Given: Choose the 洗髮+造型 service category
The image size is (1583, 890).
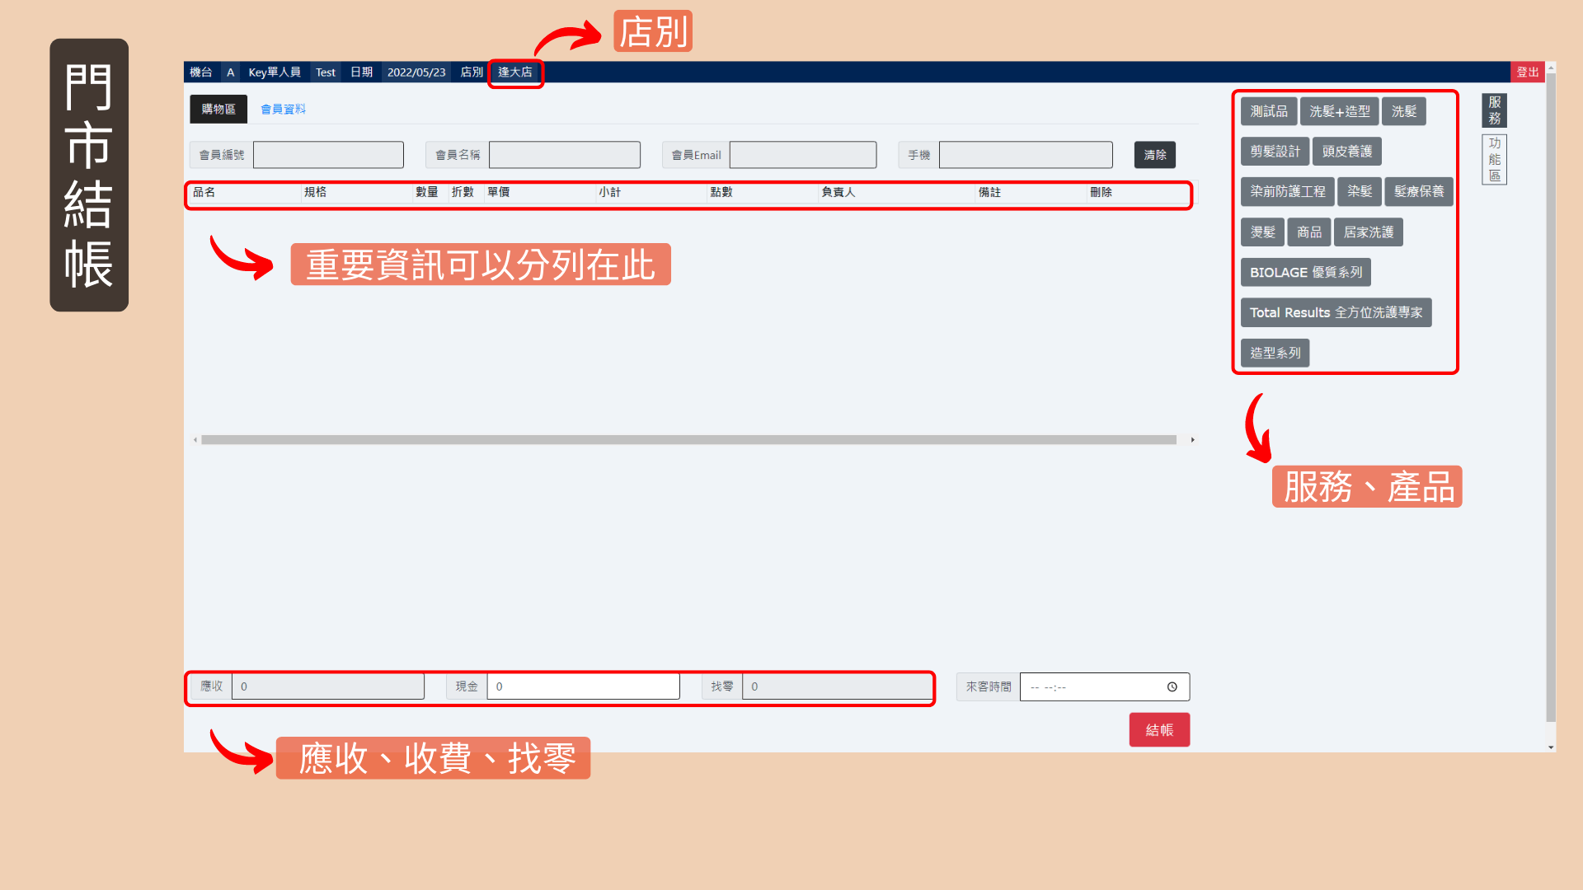Looking at the screenshot, I should tap(1339, 111).
